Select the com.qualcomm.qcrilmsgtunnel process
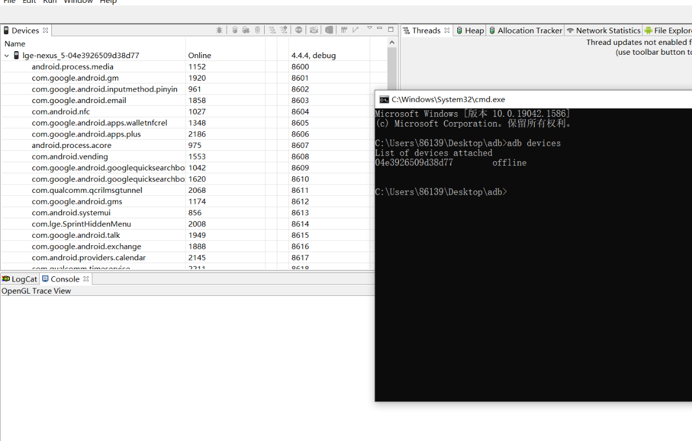Image resolution: width=692 pixels, height=441 pixels. 87,191
